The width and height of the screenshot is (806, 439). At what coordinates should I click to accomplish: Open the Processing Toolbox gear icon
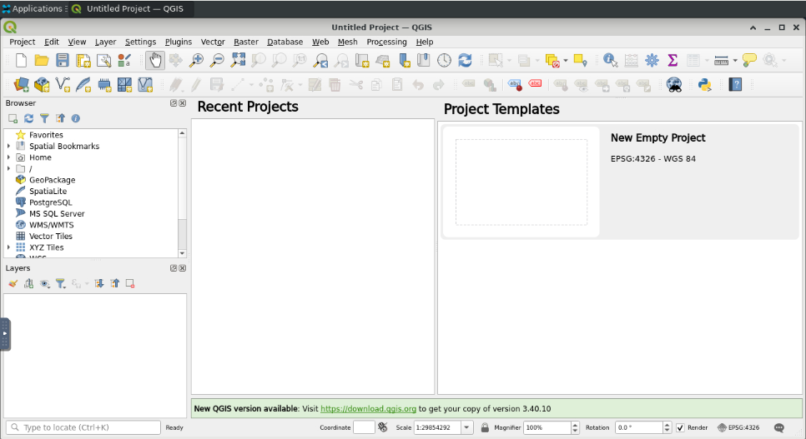pos(652,61)
